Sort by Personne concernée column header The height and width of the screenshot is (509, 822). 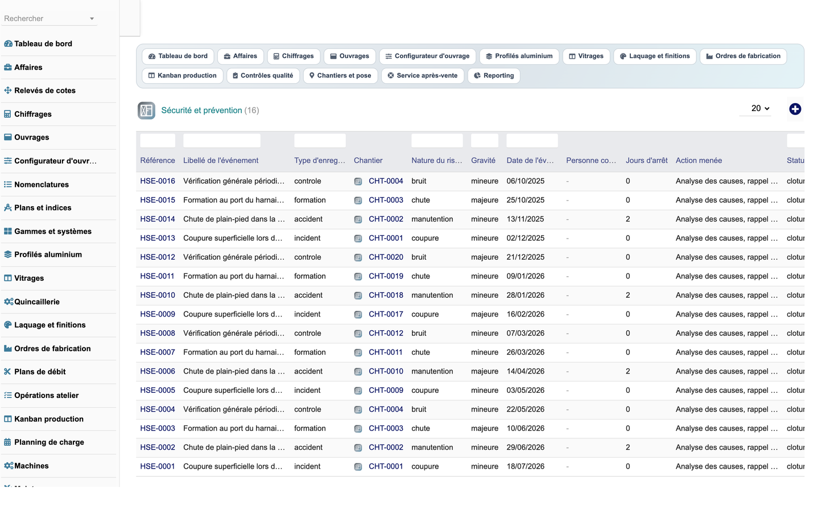tap(591, 161)
